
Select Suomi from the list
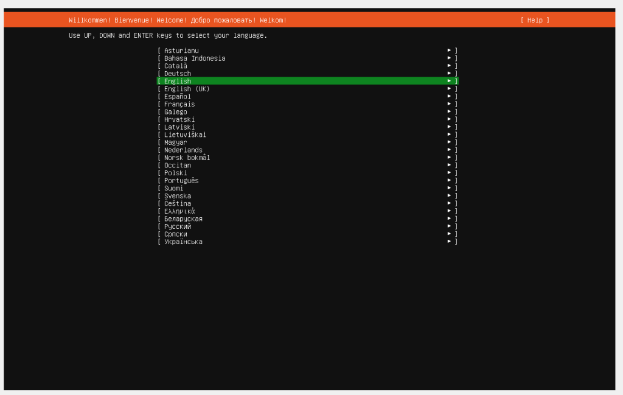pyautogui.click(x=173, y=188)
